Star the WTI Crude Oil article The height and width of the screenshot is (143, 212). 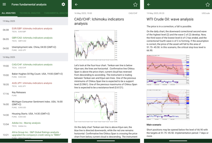[x=208, y=4]
